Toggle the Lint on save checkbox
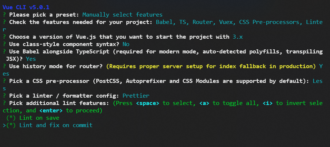This screenshot has width=330, height=147. 11,118
